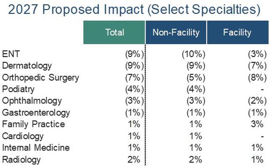
Task: Click the 2027 Proposed Impact title
Action: pyautogui.click(x=134, y=9)
